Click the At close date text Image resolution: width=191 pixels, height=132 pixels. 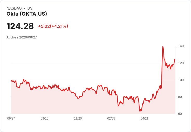pyautogui.click(x=22, y=37)
